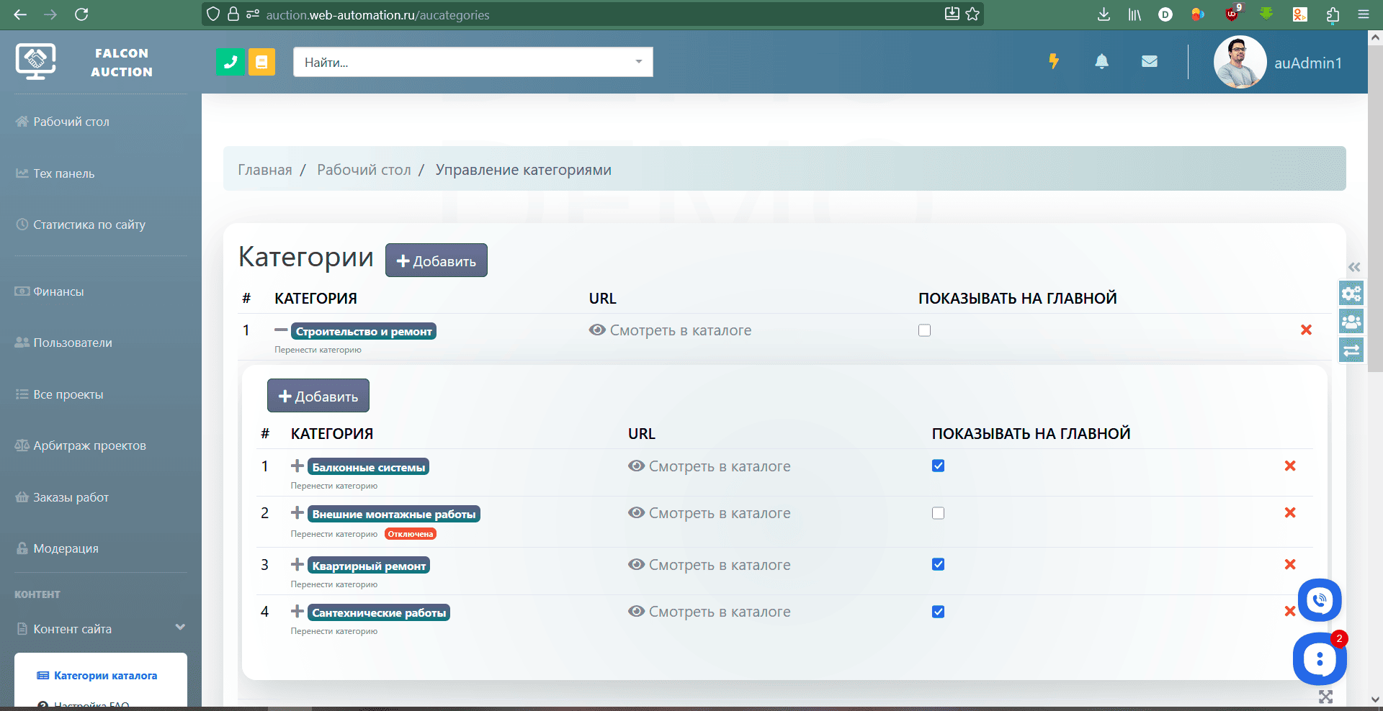The height and width of the screenshot is (711, 1383).
Task: Check show on main for Строительство и ремонт
Action: pos(924,330)
